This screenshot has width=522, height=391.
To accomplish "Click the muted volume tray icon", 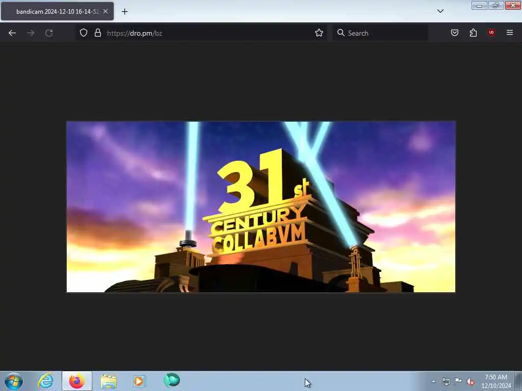I will [471, 382].
